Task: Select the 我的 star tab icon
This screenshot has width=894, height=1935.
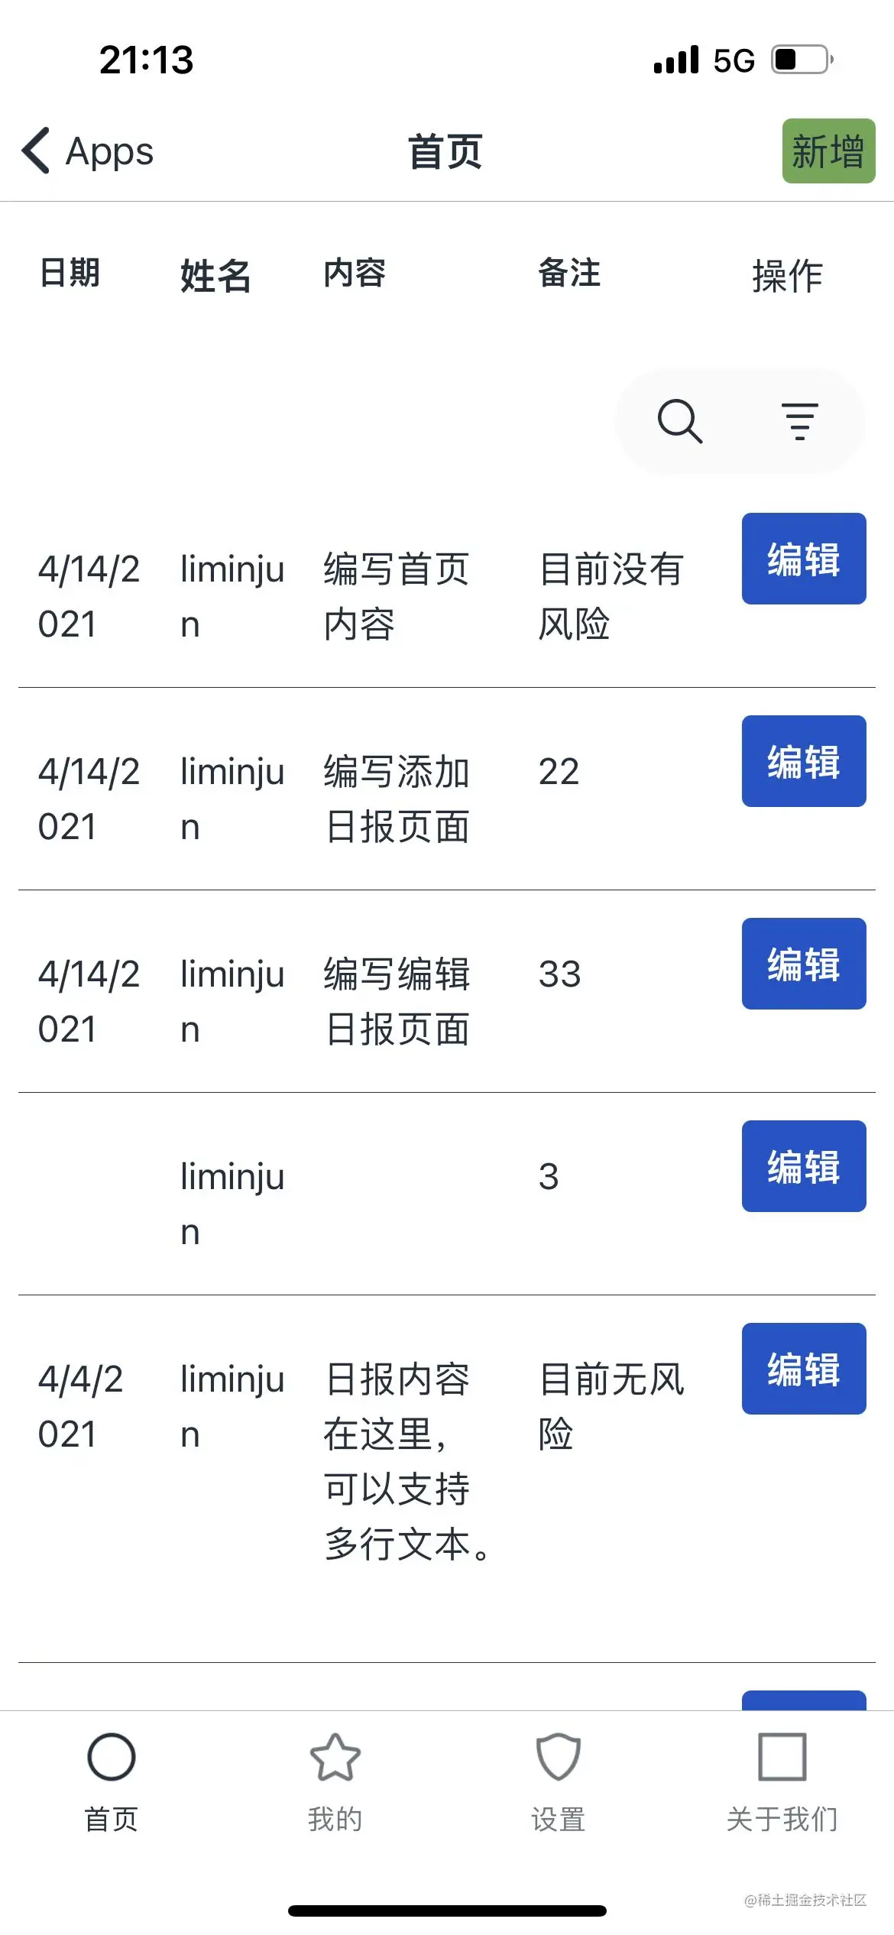Action: pyautogui.click(x=335, y=1757)
